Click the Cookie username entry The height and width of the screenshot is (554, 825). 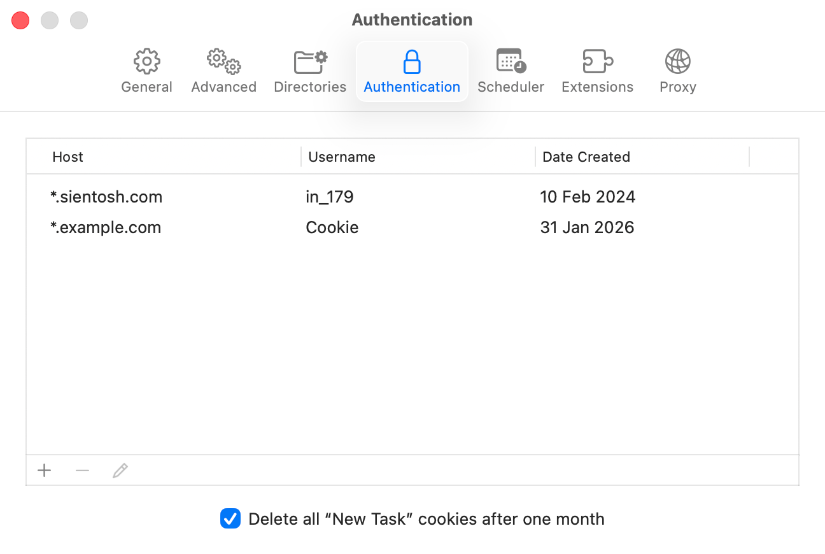pyautogui.click(x=332, y=227)
